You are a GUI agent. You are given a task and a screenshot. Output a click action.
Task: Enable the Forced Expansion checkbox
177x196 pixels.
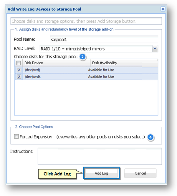coord(16,137)
